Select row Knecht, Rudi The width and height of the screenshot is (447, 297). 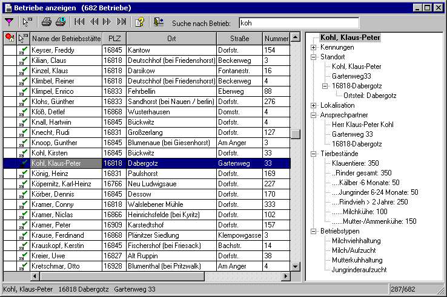tap(147, 132)
